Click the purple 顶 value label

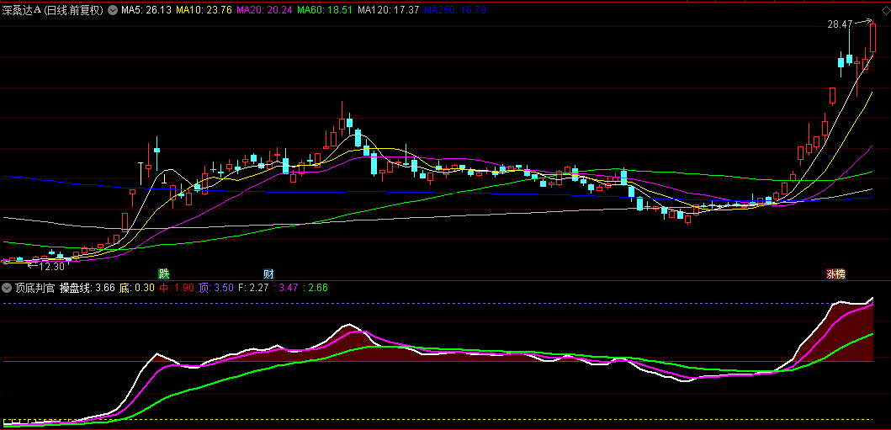pos(216,287)
